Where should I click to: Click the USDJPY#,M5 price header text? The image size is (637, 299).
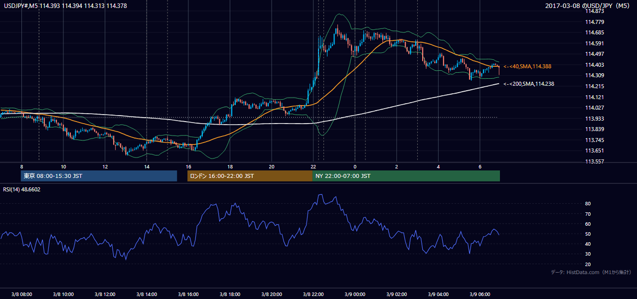(x=65, y=5)
